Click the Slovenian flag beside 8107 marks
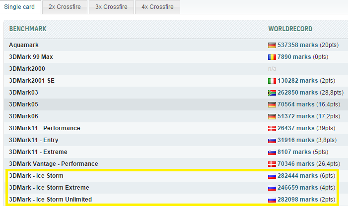This screenshot has width=348, height=206. point(272,152)
